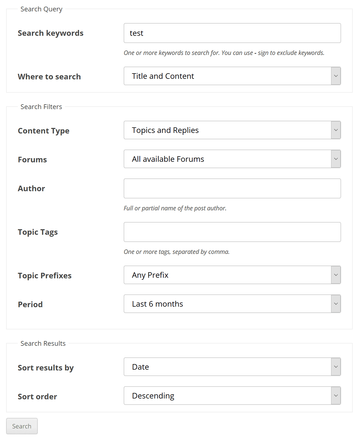The height and width of the screenshot is (439, 358).
Task: Open the Where to search dropdown
Action: (x=232, y=76)
